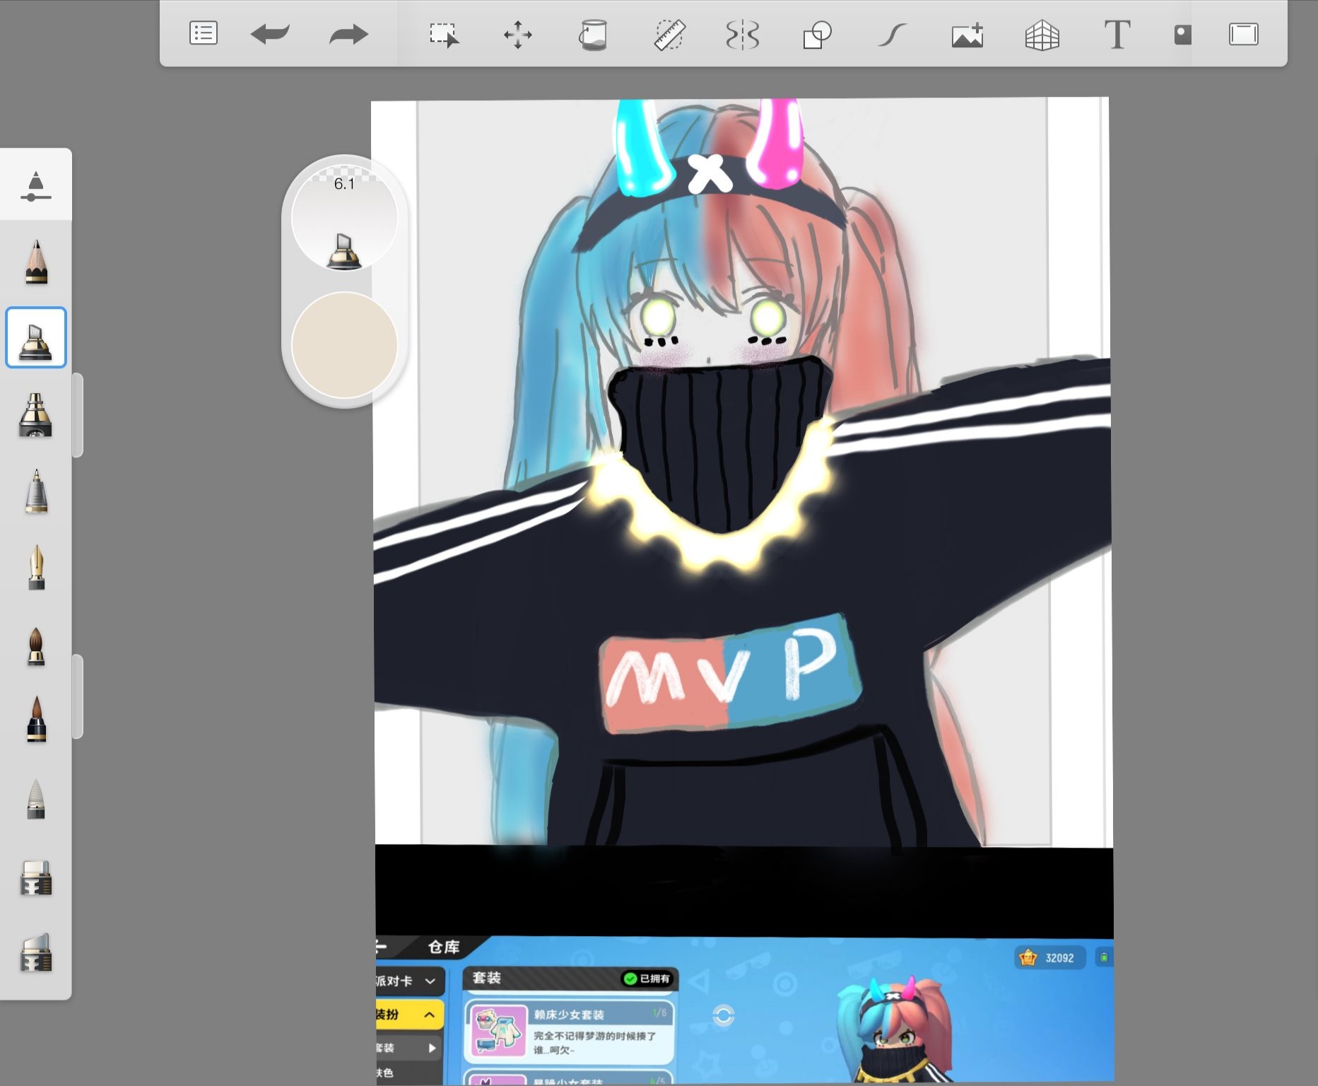
Task: Open brush properties at palette top
Action: click(x=36, y=186)
